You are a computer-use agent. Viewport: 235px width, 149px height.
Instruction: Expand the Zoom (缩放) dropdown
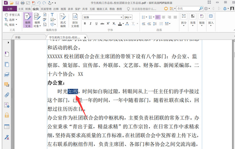[x=17, y=25]
